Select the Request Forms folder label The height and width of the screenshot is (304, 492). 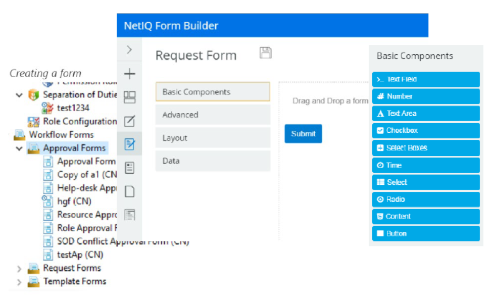coord(72,268)
